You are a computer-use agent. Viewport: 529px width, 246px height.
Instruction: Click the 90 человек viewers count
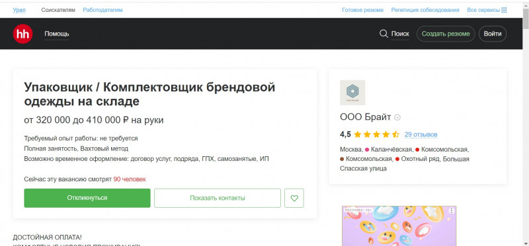[130, 179]
